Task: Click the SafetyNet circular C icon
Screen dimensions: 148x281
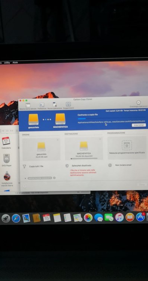Action: (67, 166)
